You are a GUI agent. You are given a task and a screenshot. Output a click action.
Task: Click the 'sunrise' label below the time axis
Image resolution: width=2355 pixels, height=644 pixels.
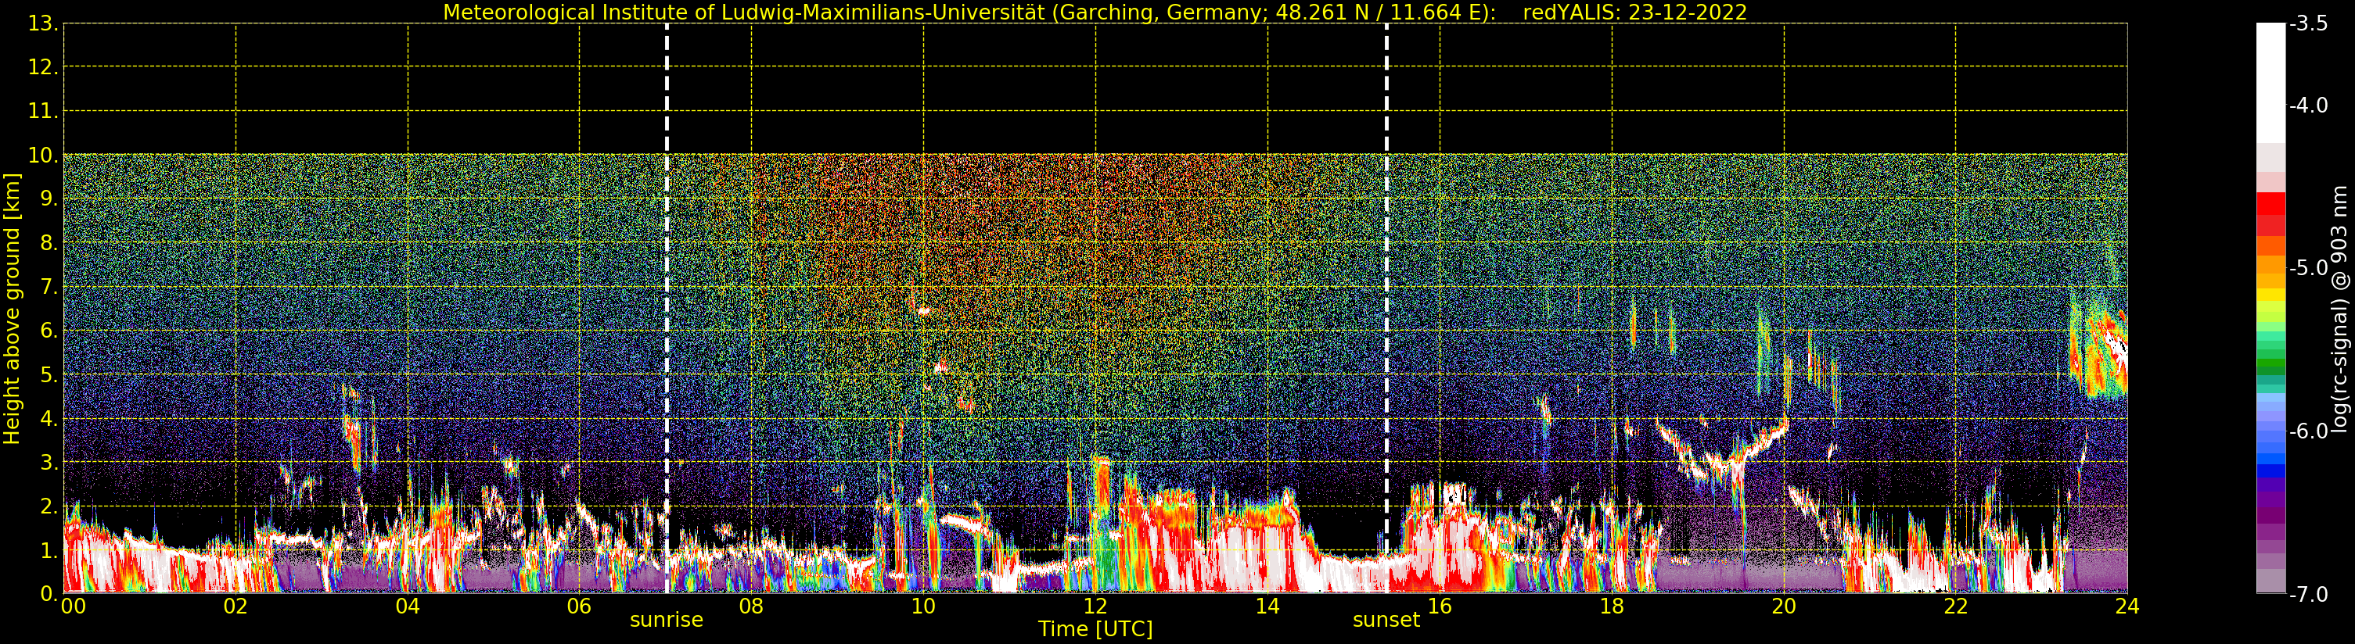click(667, 619)
